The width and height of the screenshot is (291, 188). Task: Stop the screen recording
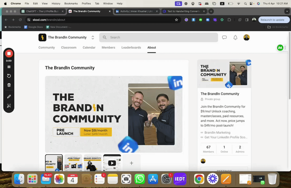click(x=9, y=53)
